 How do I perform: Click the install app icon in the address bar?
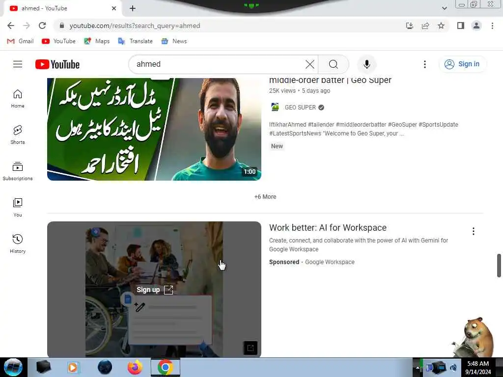(x=410, y=26)
